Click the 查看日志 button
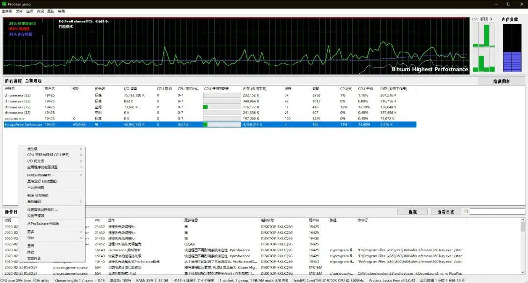Image resolution: width=528 pixels, height=283 pixels. click(445, 212)
